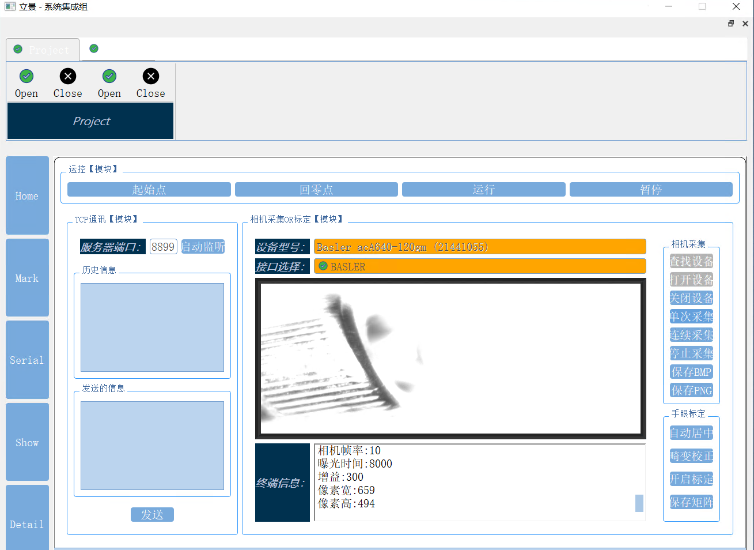Click the camera preview image
754x550 pixels.
pos(450,359)
